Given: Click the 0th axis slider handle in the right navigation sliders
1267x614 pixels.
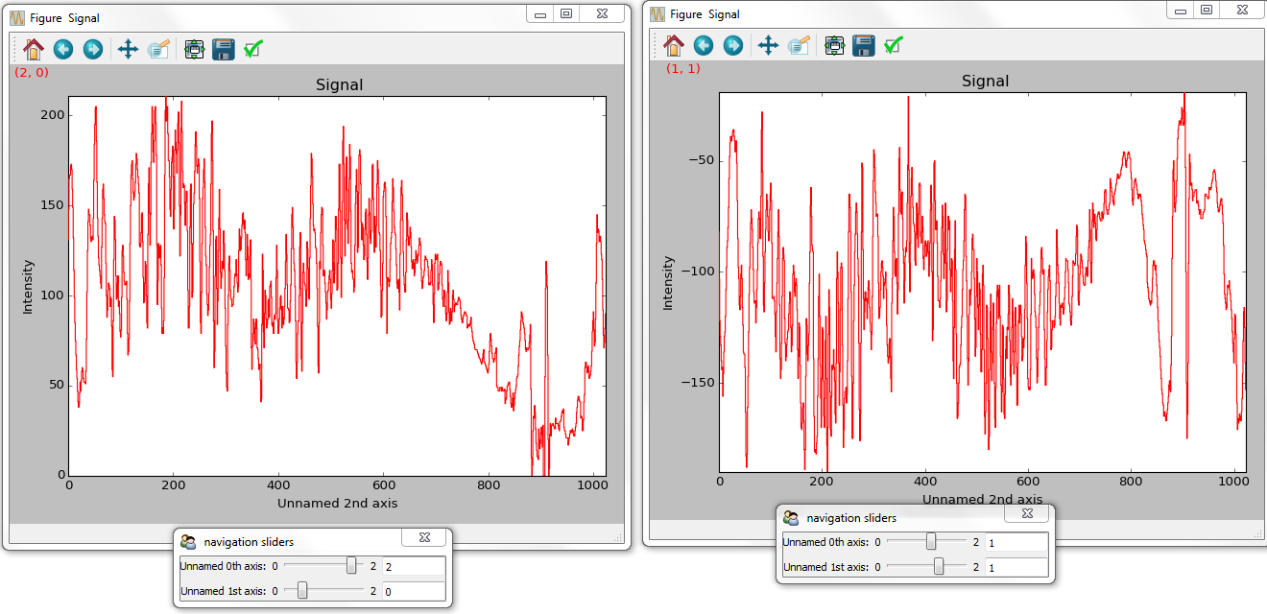Looking at the screenshot, I should click(x=931, y=542).
